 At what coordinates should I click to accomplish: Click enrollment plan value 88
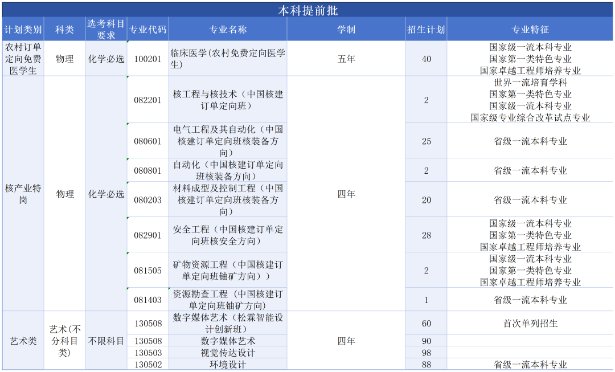pyautogui.click(x=427, y=364)
